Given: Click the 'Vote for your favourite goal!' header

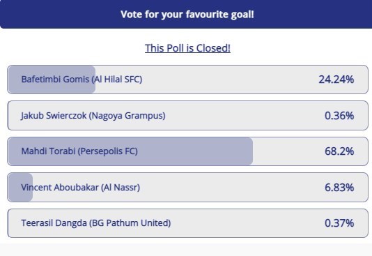Looking at the screenshot, I should [187, 14].
